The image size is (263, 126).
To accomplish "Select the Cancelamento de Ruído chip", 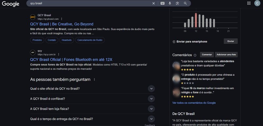I will (90, 40).
